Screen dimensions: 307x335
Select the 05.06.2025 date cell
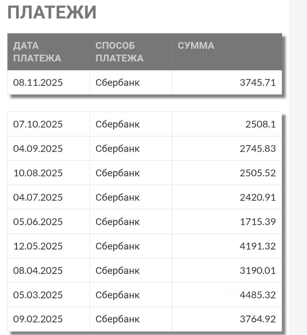[x=38, y=222]
